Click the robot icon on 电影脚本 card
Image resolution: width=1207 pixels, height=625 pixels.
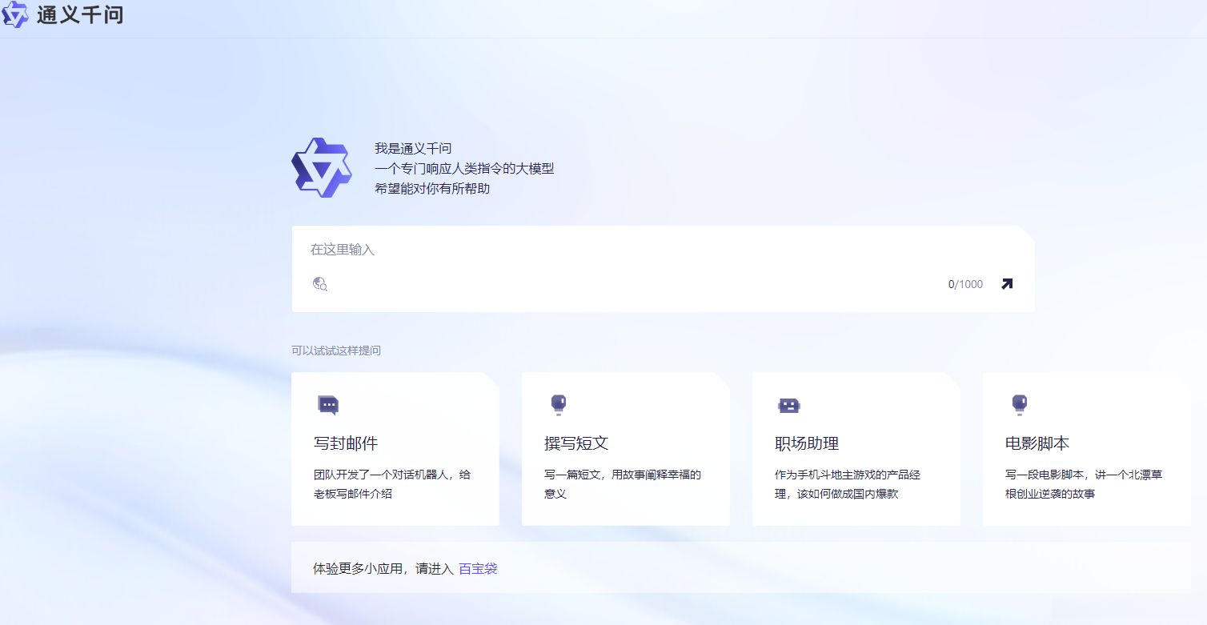tap(1018, 405)
